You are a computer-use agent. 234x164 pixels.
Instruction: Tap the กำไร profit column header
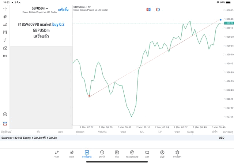(215, 132)
